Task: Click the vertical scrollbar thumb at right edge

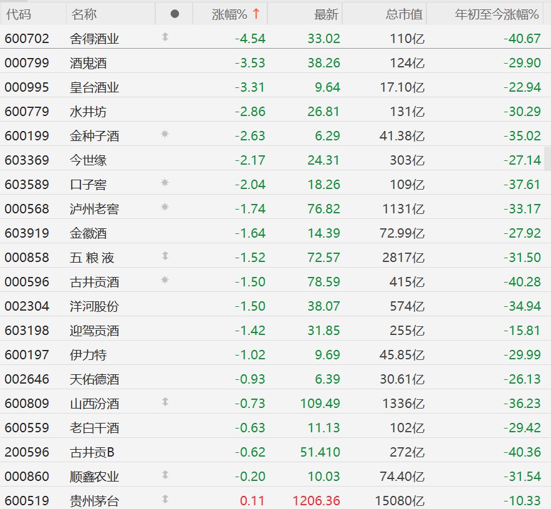Action: pyautogui.click(x=547, y=158)
